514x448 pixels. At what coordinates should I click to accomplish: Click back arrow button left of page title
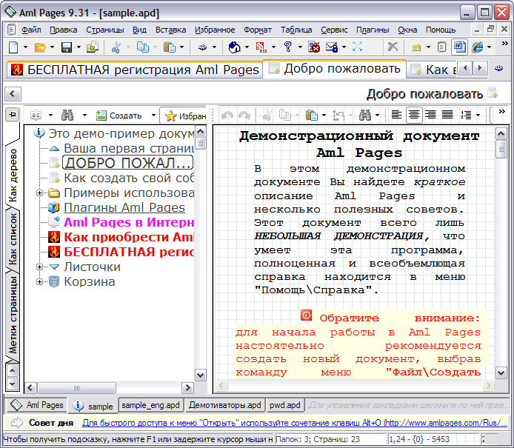click(x=13, y=94)
